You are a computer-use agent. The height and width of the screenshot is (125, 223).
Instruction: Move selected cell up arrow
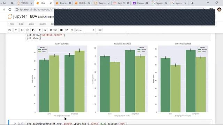[40, 30]
